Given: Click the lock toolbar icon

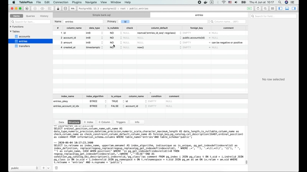Looking at the screenshot, I should [x=58, y=8].
